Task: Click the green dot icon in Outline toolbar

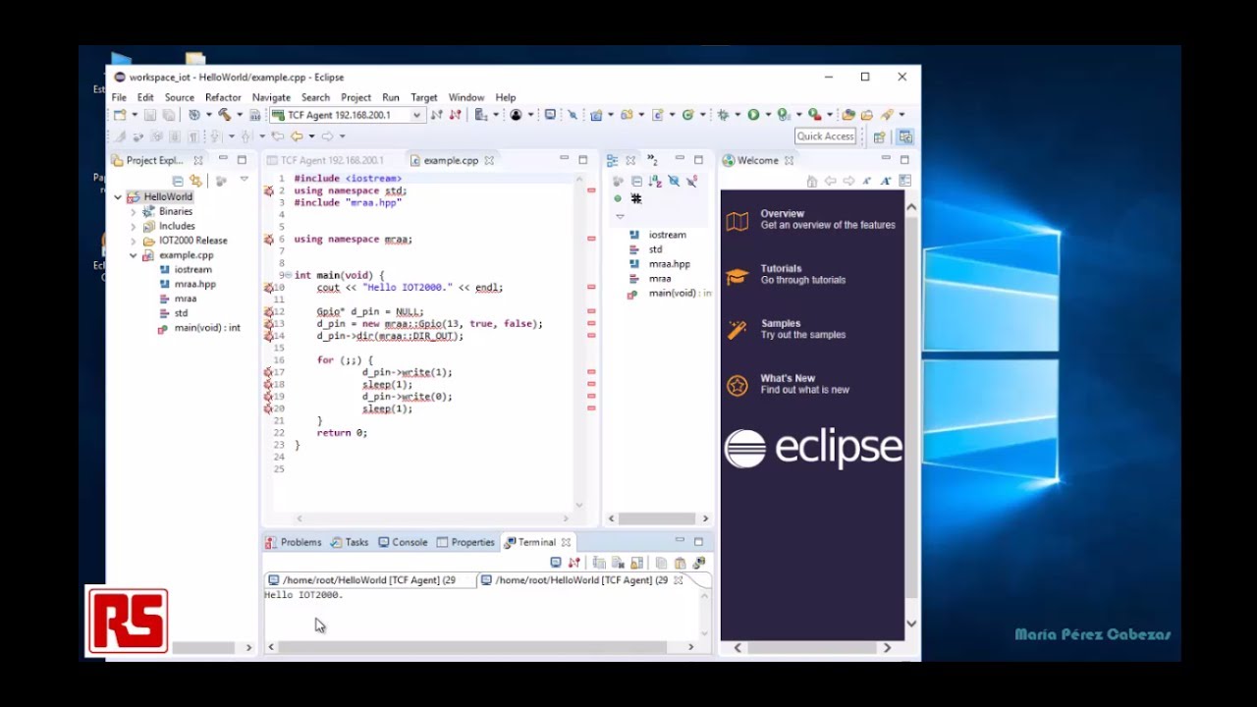Action: point(618,198)
